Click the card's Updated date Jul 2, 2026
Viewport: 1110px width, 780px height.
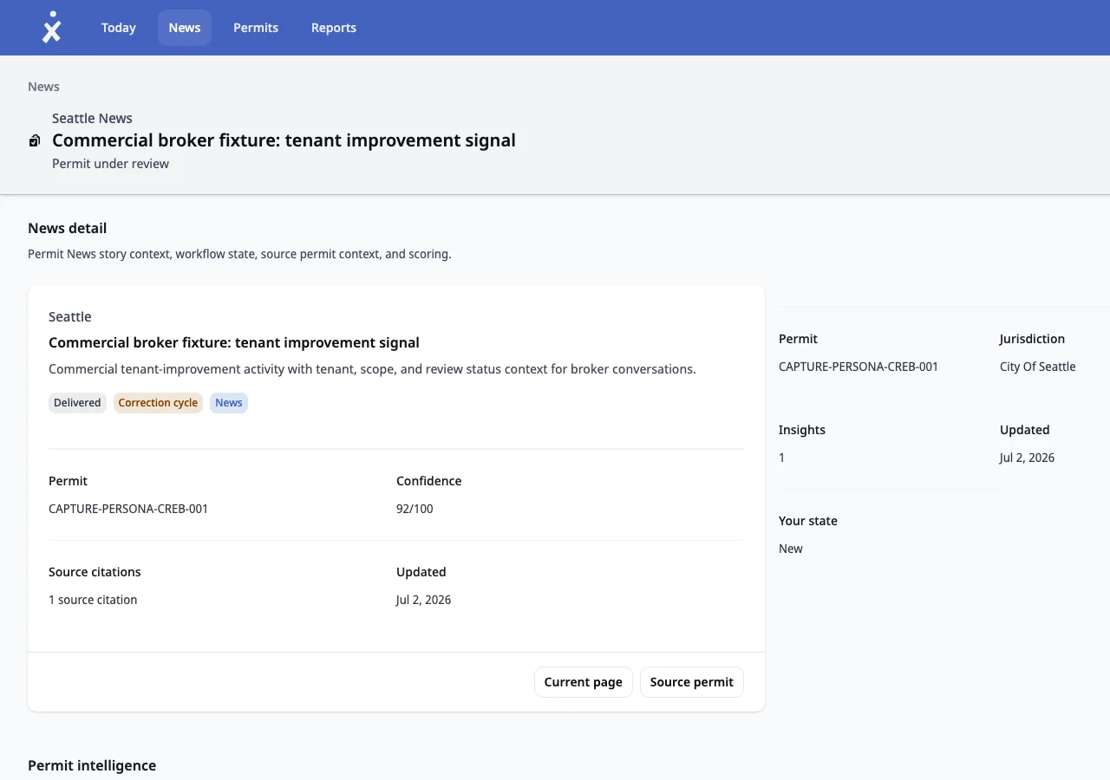(x=423, y=600)
